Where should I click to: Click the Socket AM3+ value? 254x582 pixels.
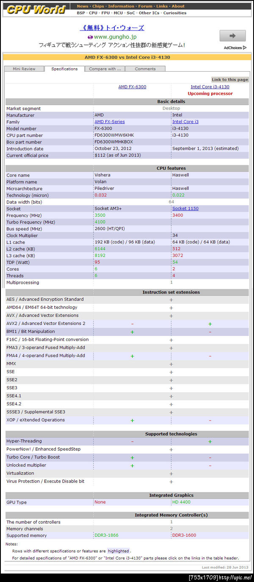click(x=108, y=208)
